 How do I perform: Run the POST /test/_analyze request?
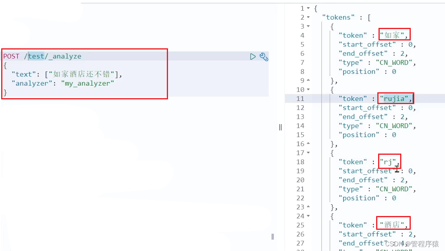[x=253, y=57]
